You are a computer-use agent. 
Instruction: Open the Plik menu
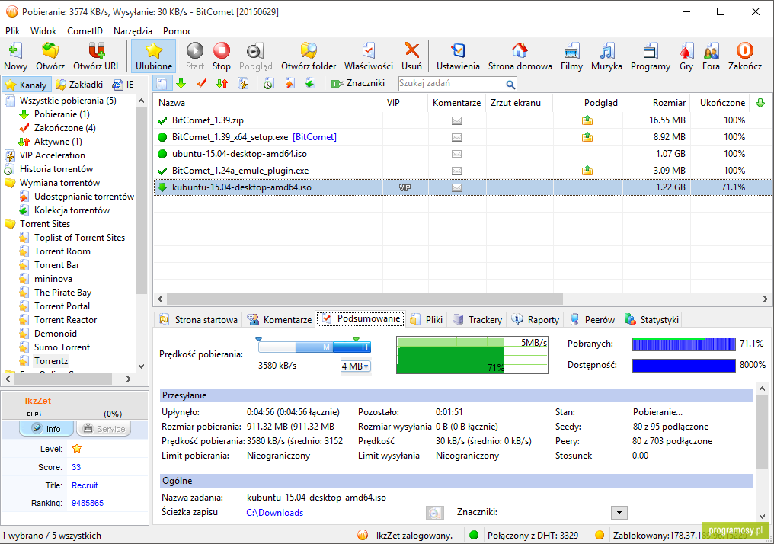[13, 31]
